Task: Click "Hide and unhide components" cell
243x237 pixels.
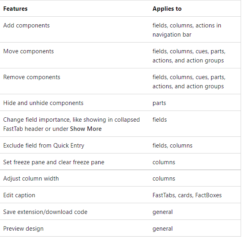Action: pos(43,103)
